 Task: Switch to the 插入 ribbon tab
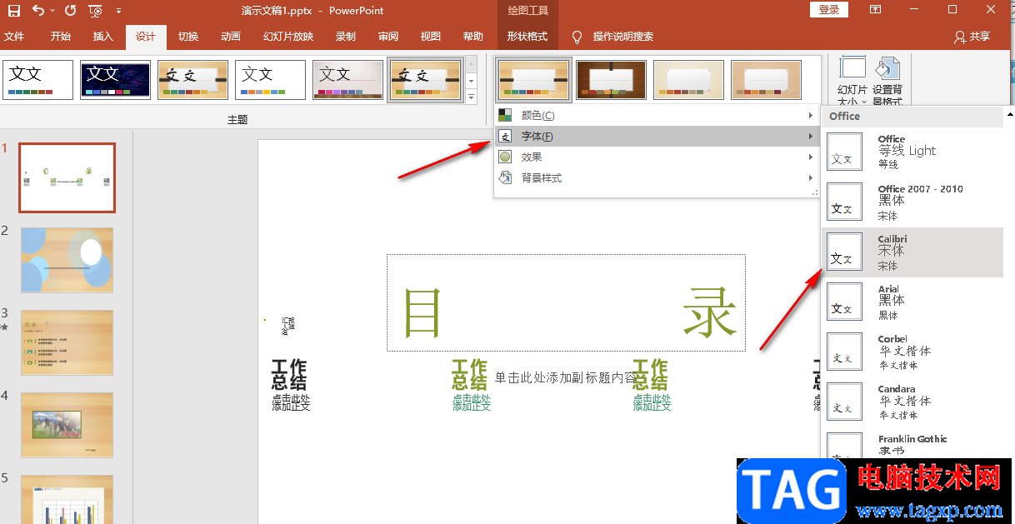[x=103, y=37]
